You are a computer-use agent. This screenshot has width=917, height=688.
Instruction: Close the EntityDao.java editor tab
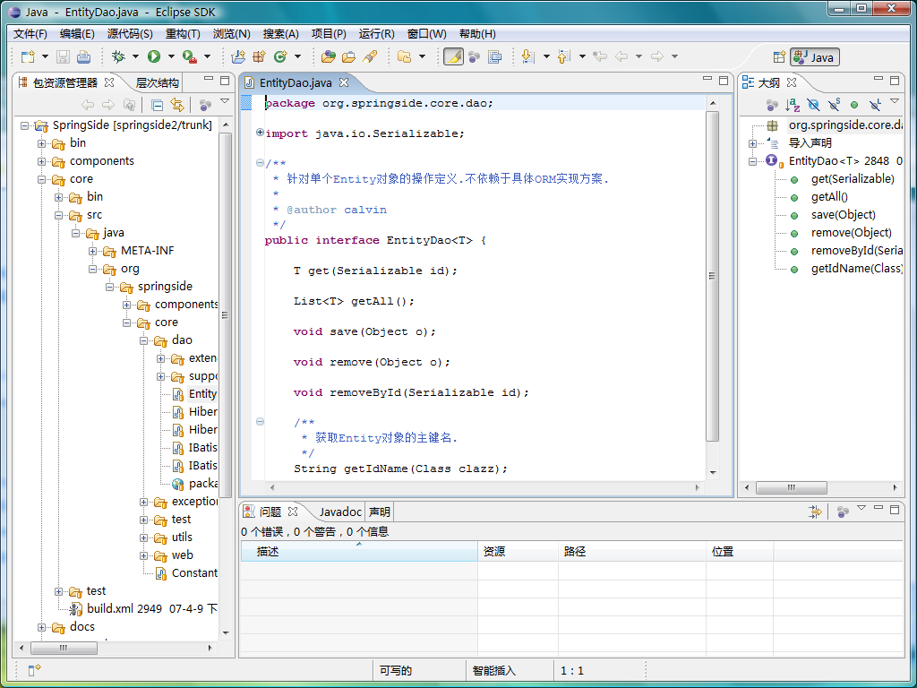[344, 82]
